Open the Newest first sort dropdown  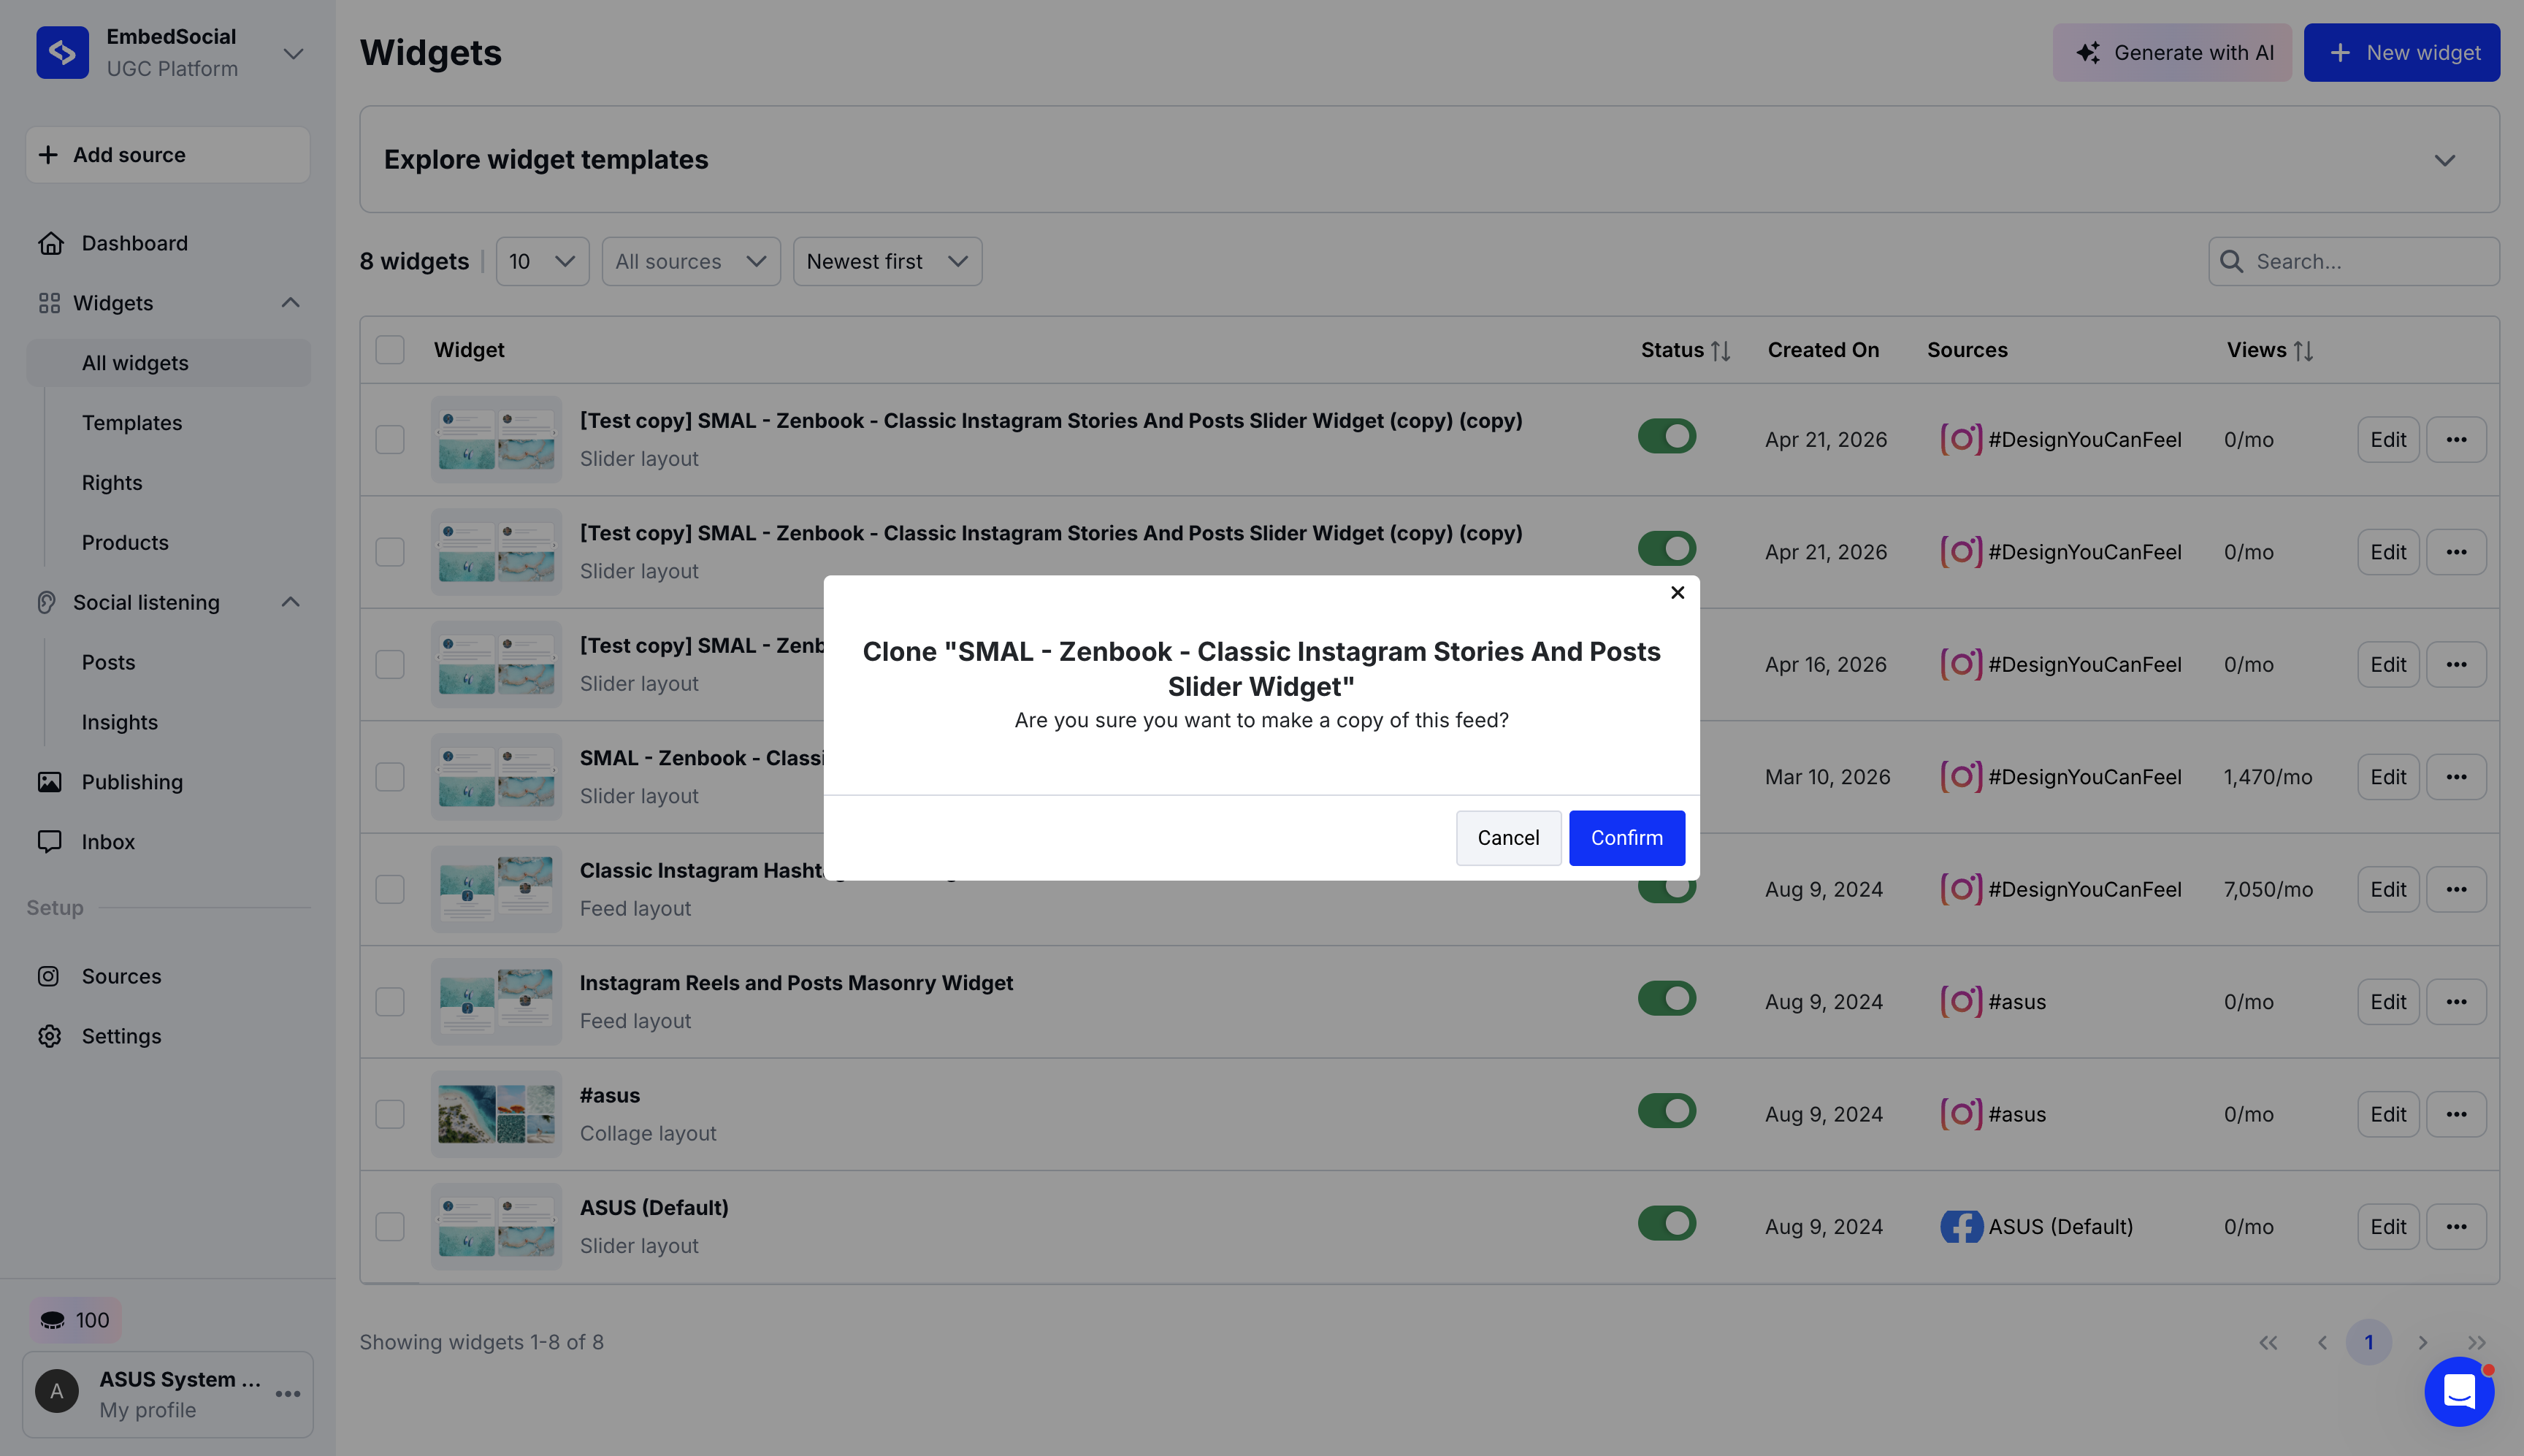[x=886, y=261]
